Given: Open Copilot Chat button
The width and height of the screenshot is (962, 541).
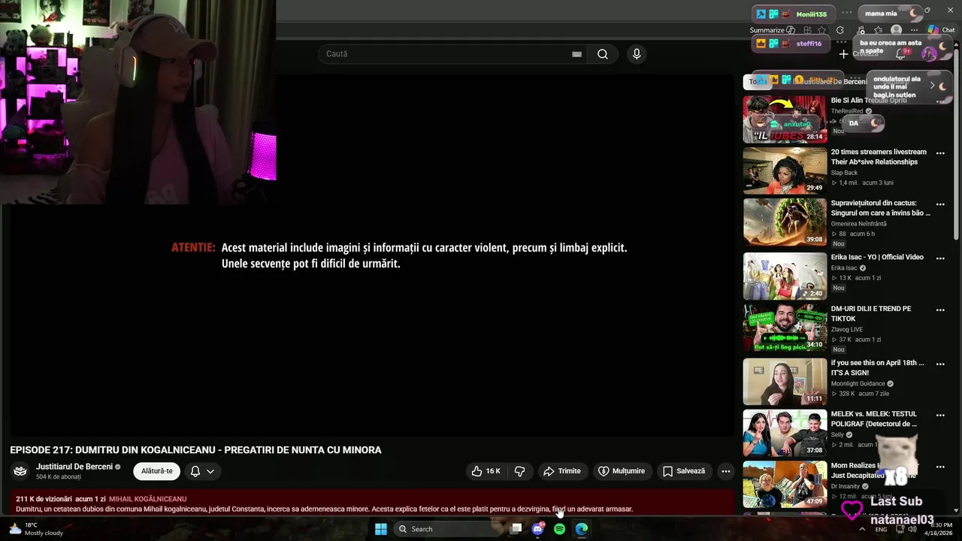Looking at the screenshot, I should pyautogui.click(x=941, y=30).
